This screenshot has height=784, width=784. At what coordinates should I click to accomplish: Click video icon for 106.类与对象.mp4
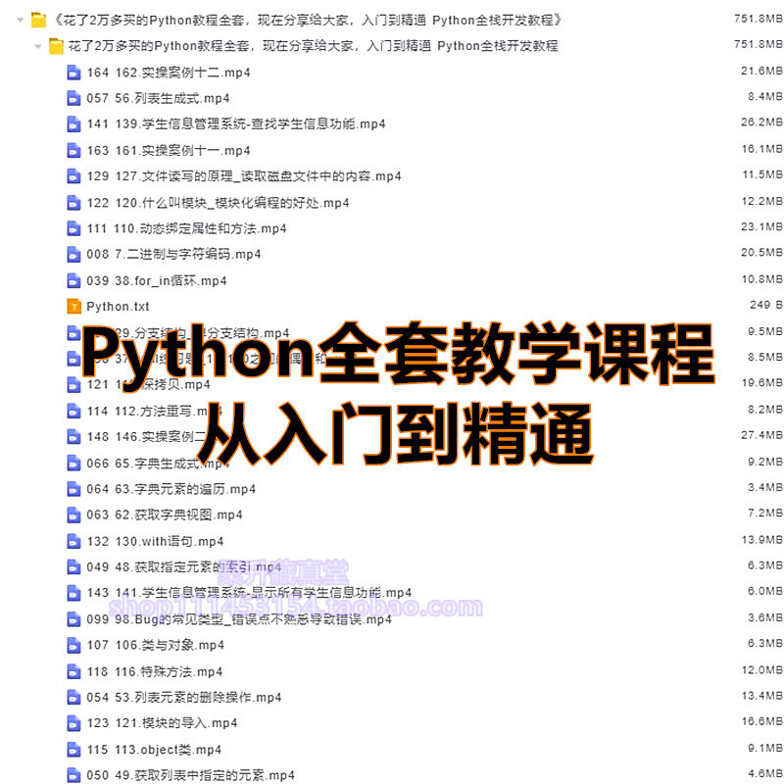tap(73, 646)
